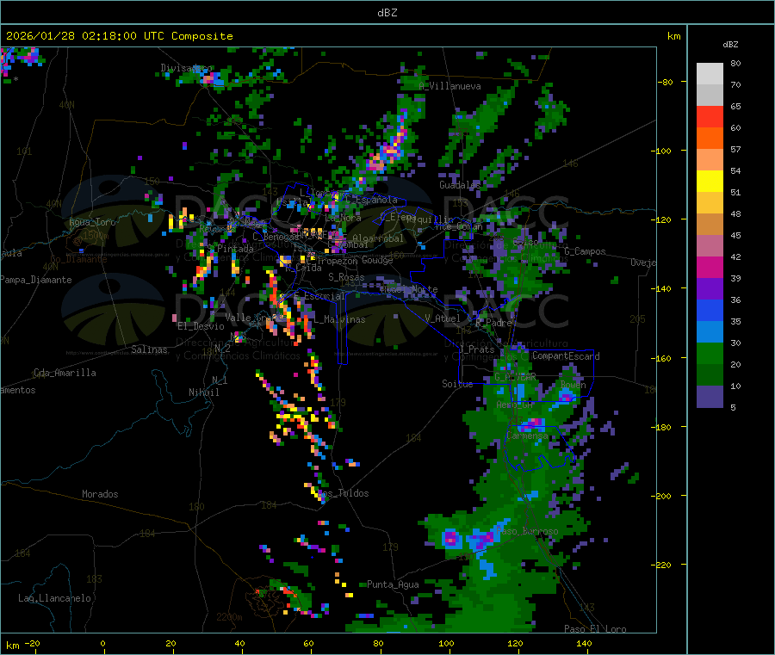Click the Pampa_Diamante map label
775x655 pixels.
(36, 280)
